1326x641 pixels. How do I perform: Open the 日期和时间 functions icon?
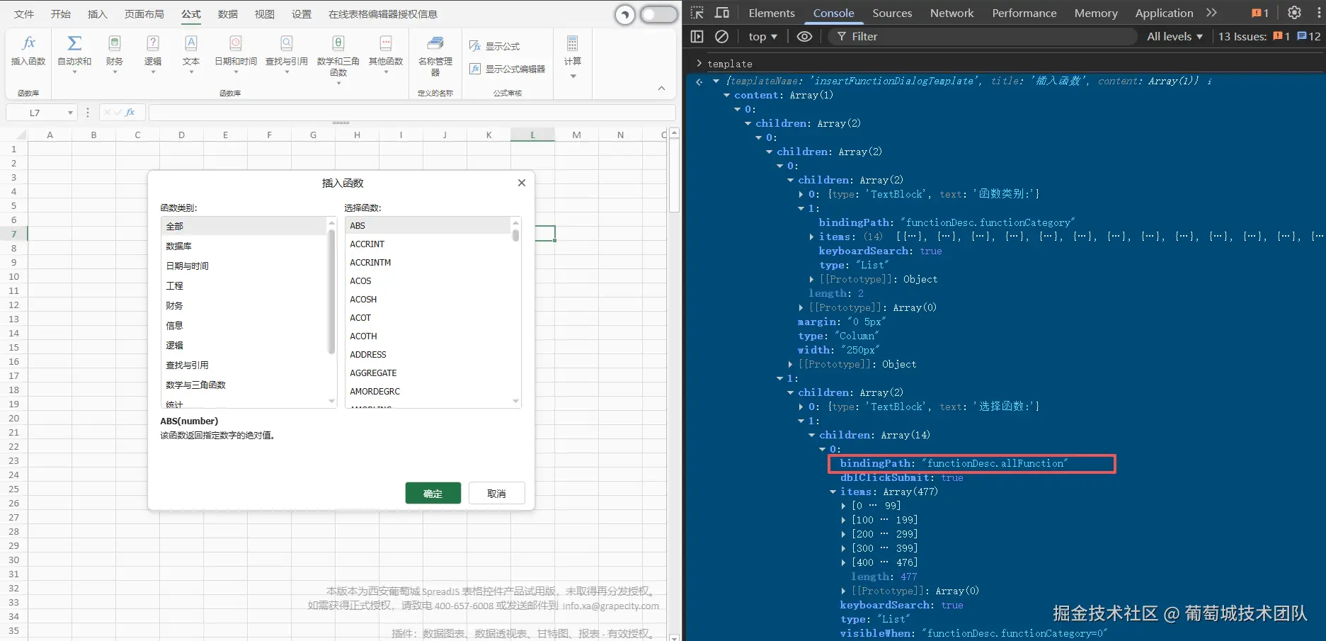[236, 44]
